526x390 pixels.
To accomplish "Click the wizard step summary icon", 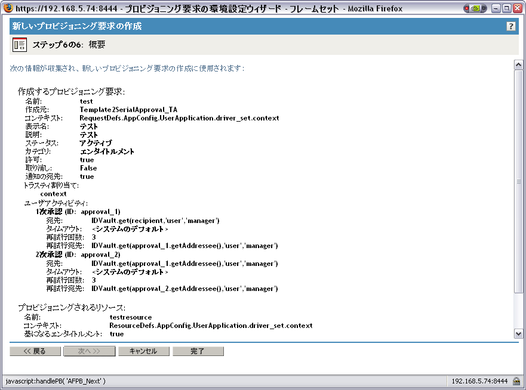I will pyautogui.click(x=20, y=45).
